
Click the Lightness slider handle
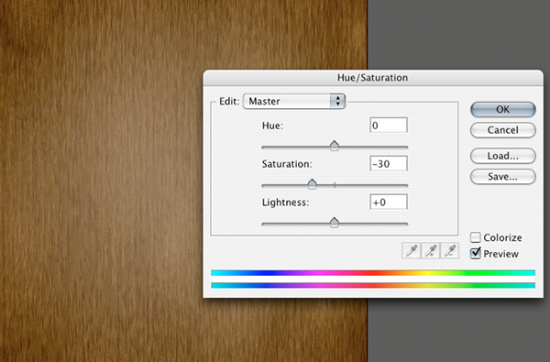[335, 223]
